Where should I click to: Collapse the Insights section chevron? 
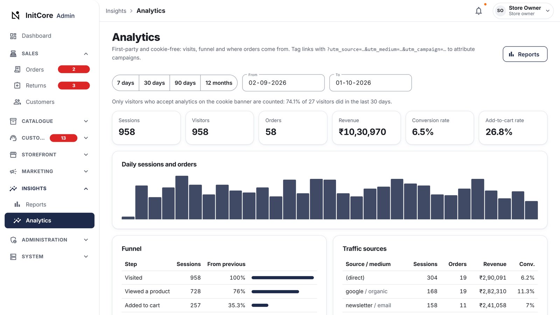(x=86, y=189)
